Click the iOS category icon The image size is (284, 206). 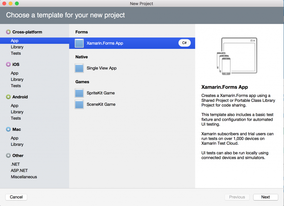[8, 64]
